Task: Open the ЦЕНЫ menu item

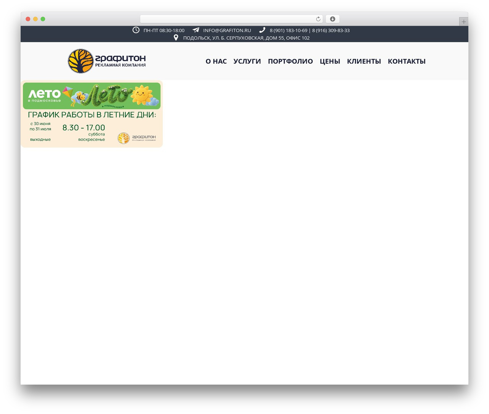Action: point(330,61)
